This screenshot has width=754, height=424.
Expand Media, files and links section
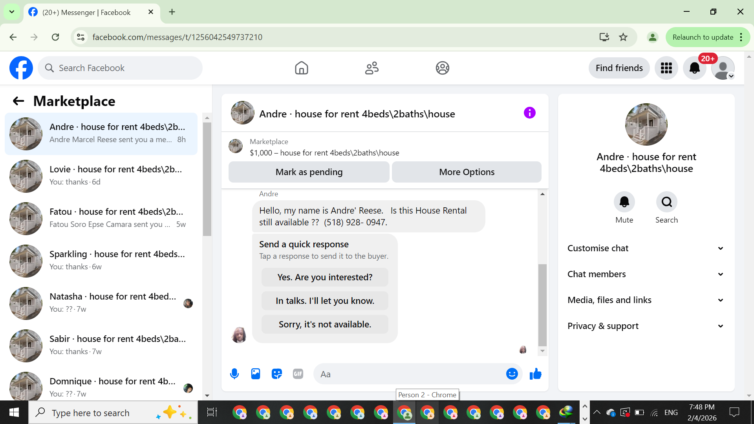coord(646,300)
